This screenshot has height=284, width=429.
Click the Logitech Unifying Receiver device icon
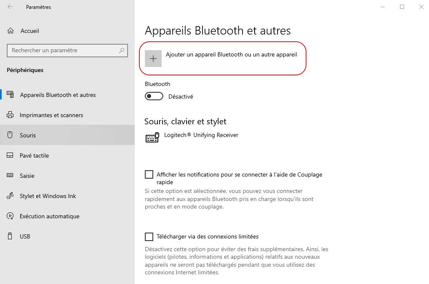click(x=152, y=138)
